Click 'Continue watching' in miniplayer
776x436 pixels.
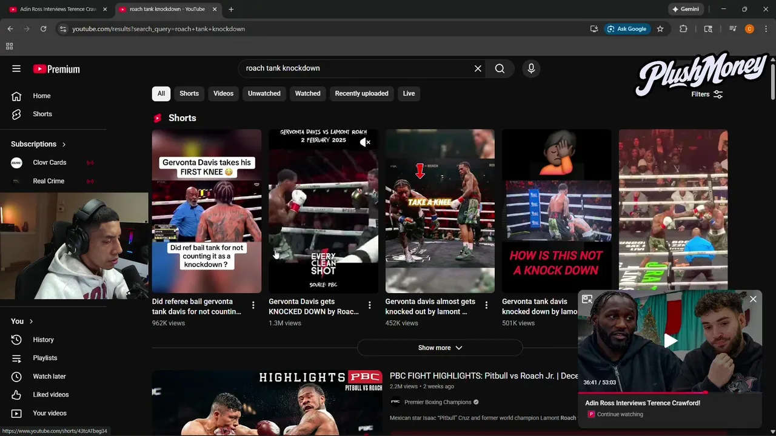coord(620,414)
